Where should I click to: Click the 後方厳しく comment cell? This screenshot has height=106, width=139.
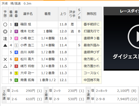pyautogui.click(x=92, y=59)
